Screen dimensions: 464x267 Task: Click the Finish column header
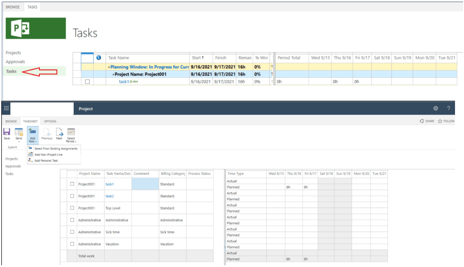221,58
